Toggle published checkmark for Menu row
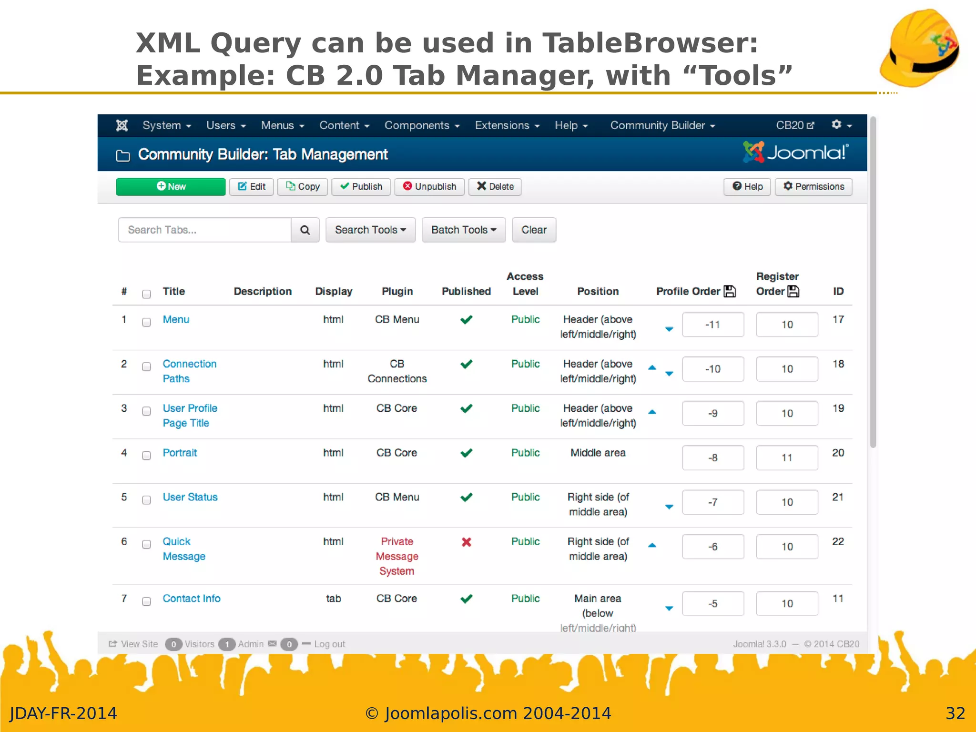This screenshot has width=976, height=732. click(x=467, y=319)
